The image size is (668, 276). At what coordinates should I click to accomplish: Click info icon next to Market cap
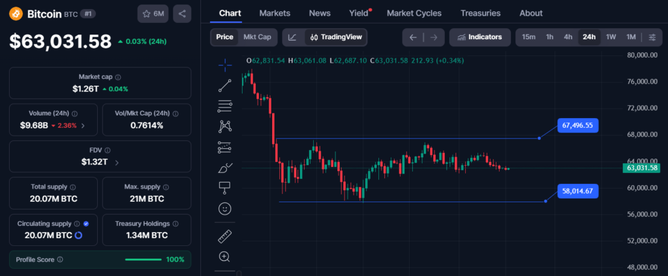[118, 77]
